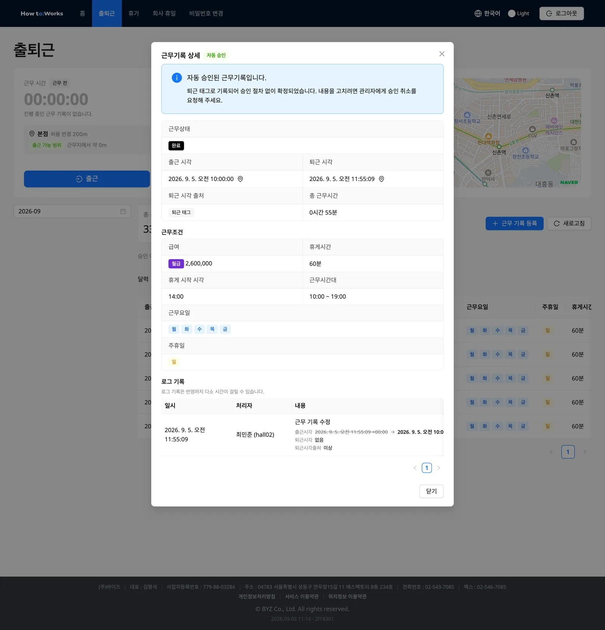This screenshot has height=630, width=605.
Task: Open the 비밀번호 변경 page
Action: (x=206, y=14)
